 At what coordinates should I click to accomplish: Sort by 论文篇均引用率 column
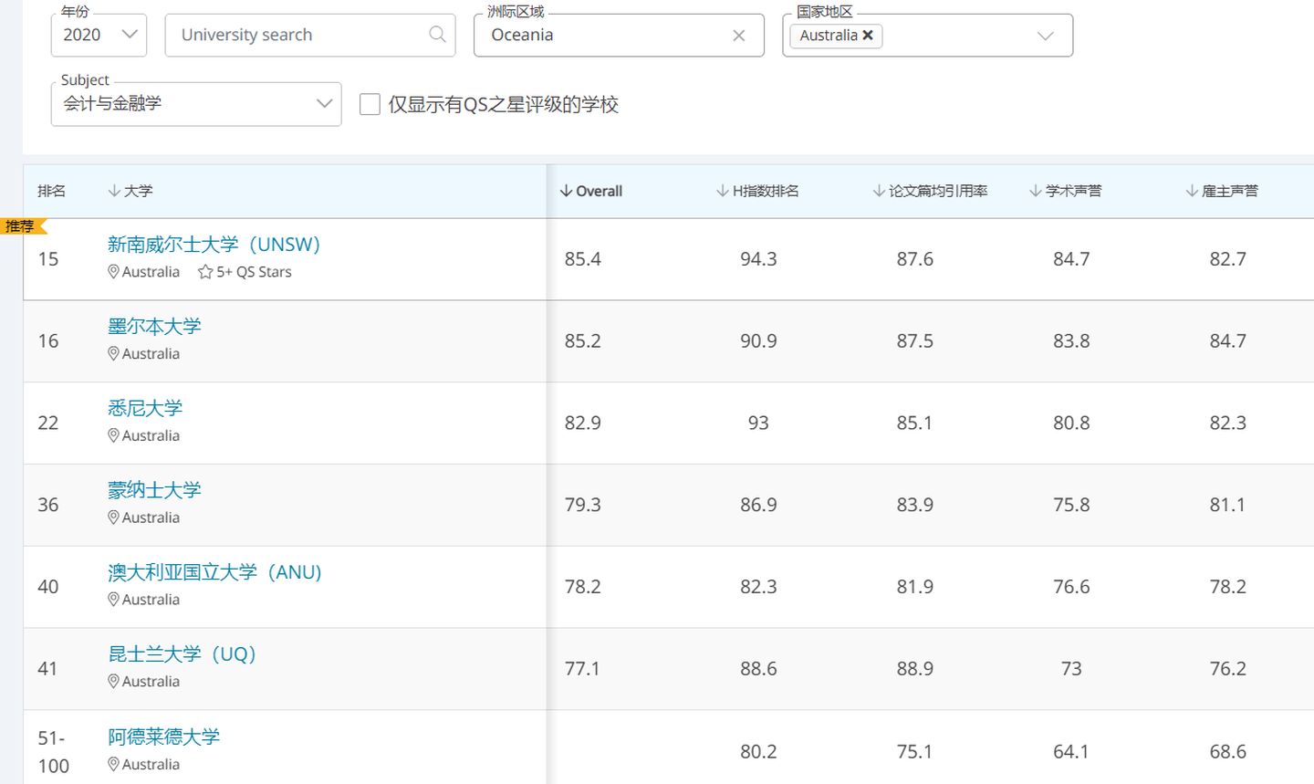click(930, 191)
